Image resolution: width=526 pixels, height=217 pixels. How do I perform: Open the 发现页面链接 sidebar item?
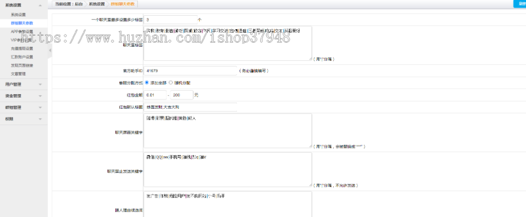click(x=22, y=65)
